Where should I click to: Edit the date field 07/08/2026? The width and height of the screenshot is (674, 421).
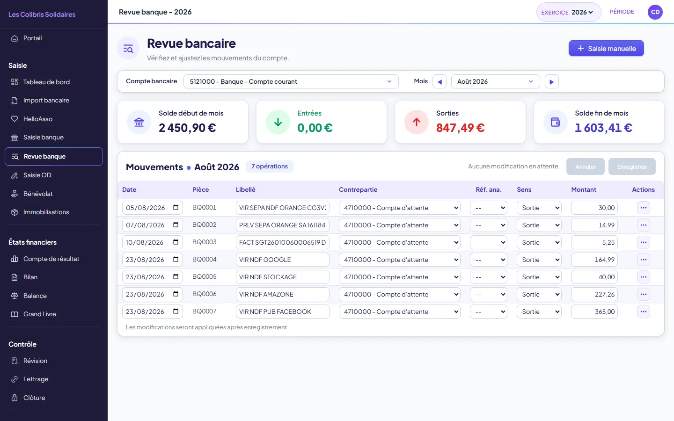pyautogui.click(x=153, y=225)
